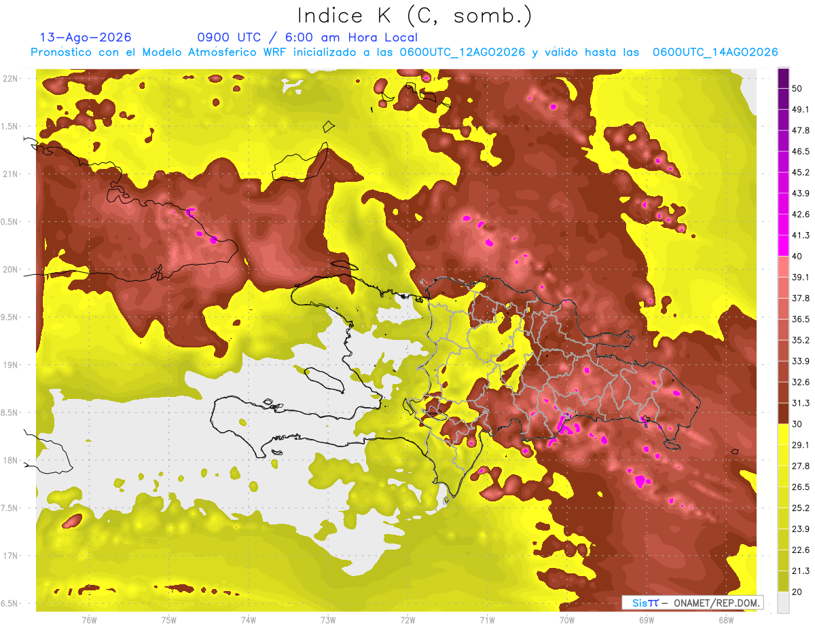The height and width of the screenshot is (629, 815).
Task: Click the latitude label '21N'
Action: [11, 174]
